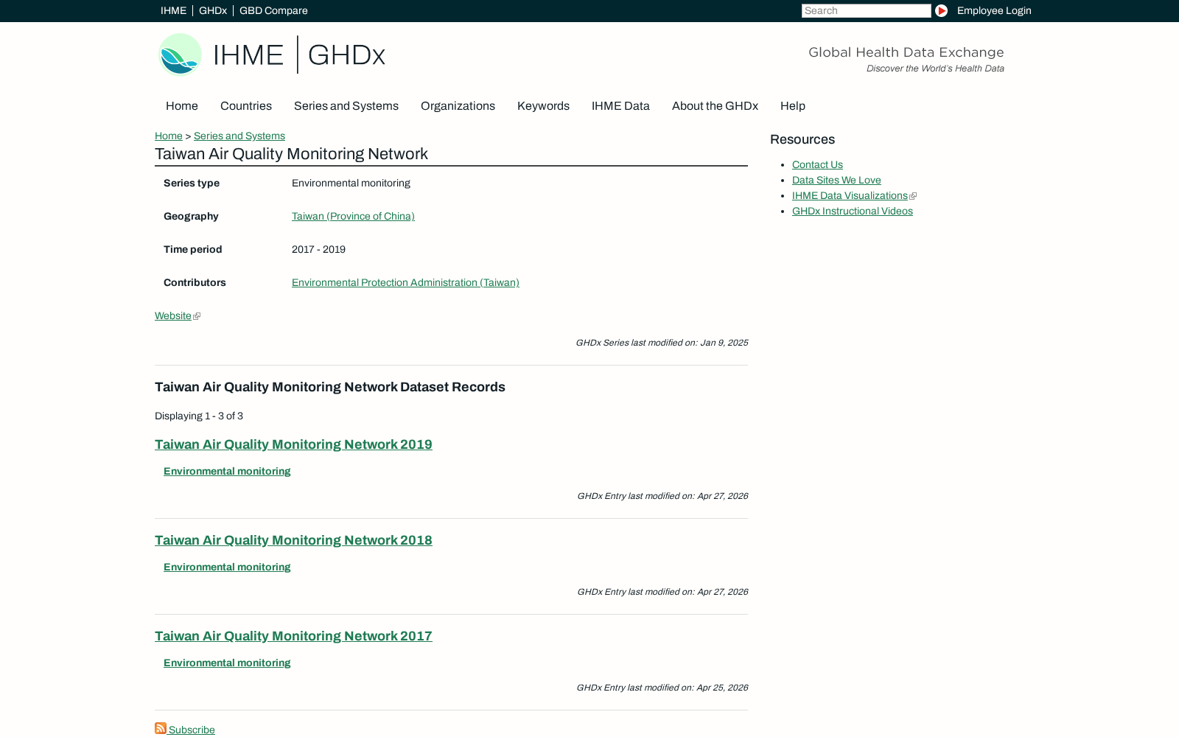Click the IHME wordmark in the header

[x=248, y=55]
